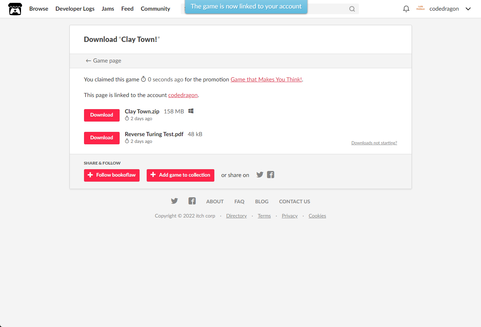Click the codedragon avatar image

click(420, 9)
